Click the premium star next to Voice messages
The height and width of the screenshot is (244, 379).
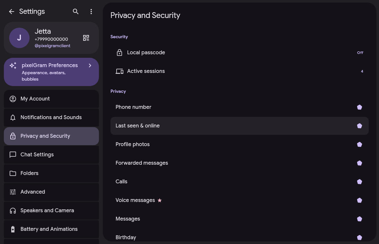[x=160, y=200]
